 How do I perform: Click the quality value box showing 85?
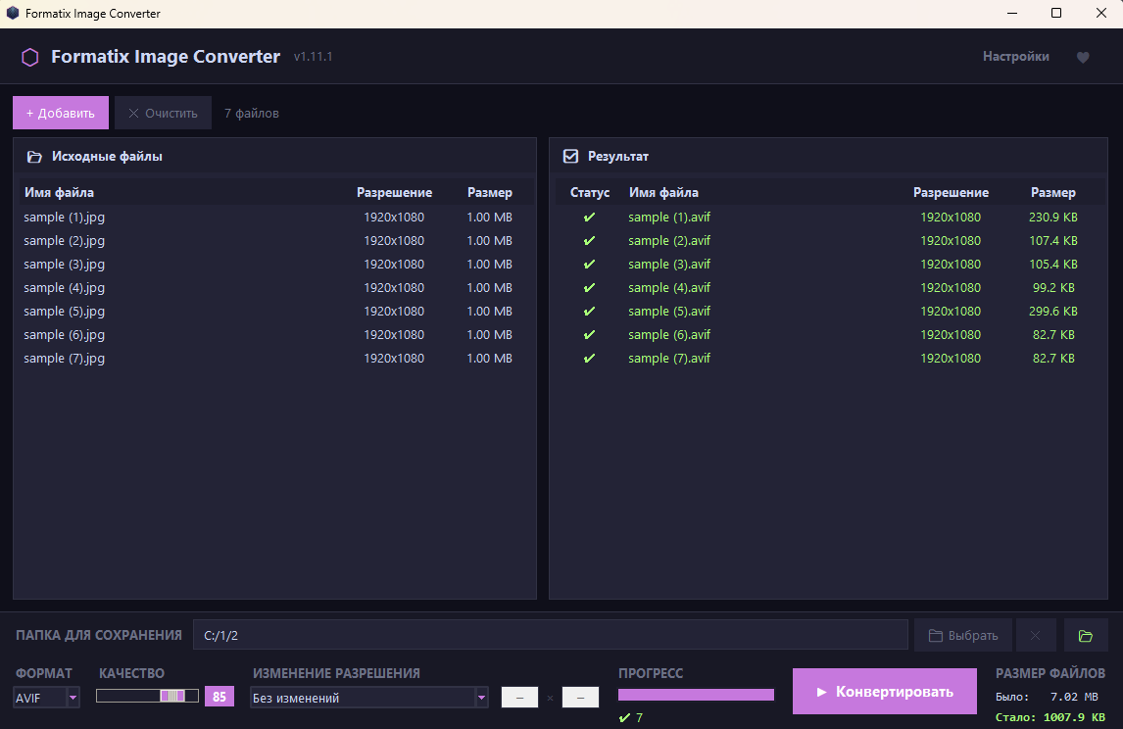220,697
